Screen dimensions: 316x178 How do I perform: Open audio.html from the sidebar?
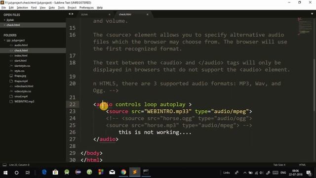click(21, 45)
